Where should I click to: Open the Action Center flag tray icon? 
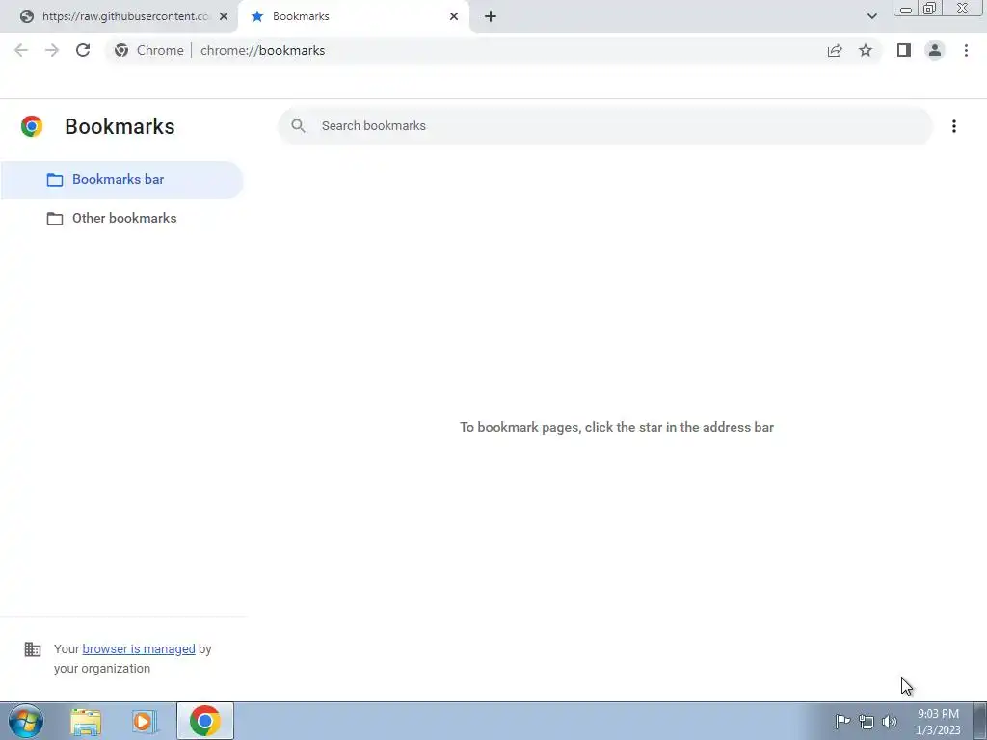click(x=842, y=721)
